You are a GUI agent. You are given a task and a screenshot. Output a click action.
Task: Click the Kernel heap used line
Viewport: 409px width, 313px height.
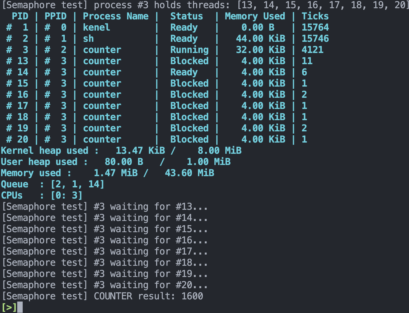(121, 150)
